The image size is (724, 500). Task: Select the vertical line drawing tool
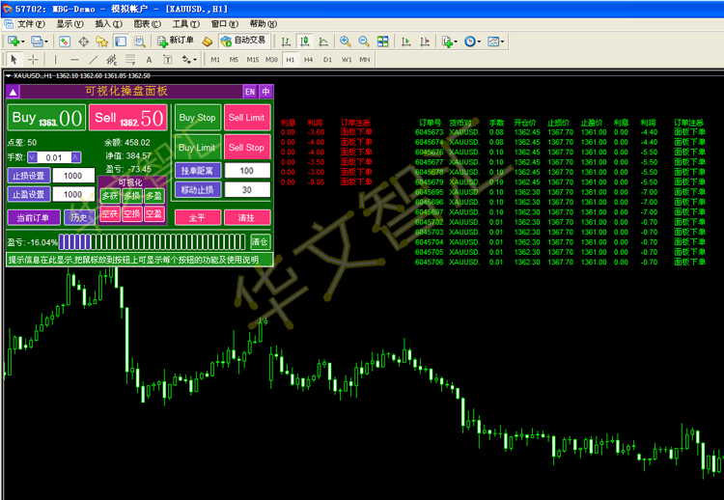[x=55, y=59]
